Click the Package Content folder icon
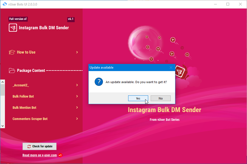 tap(12, 71)
